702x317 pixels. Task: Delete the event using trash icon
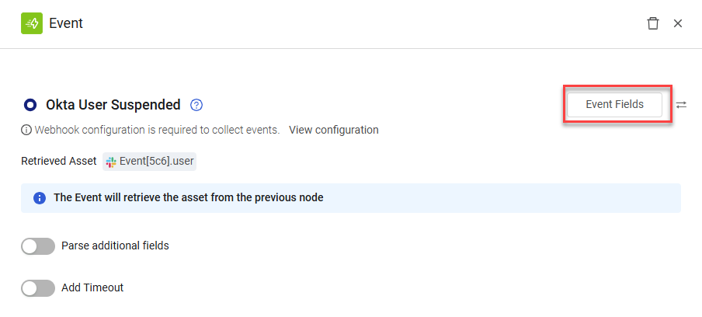(653, 23)
